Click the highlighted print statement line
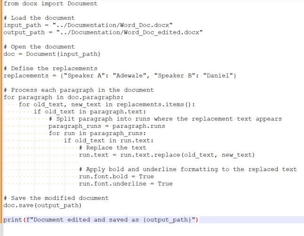The image size is (304, 236). coord(101,220)
